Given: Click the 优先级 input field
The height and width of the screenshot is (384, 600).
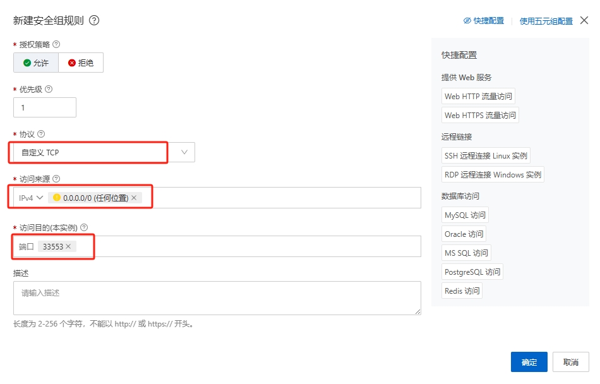Looking at the screenshot, I should (44, 107).
